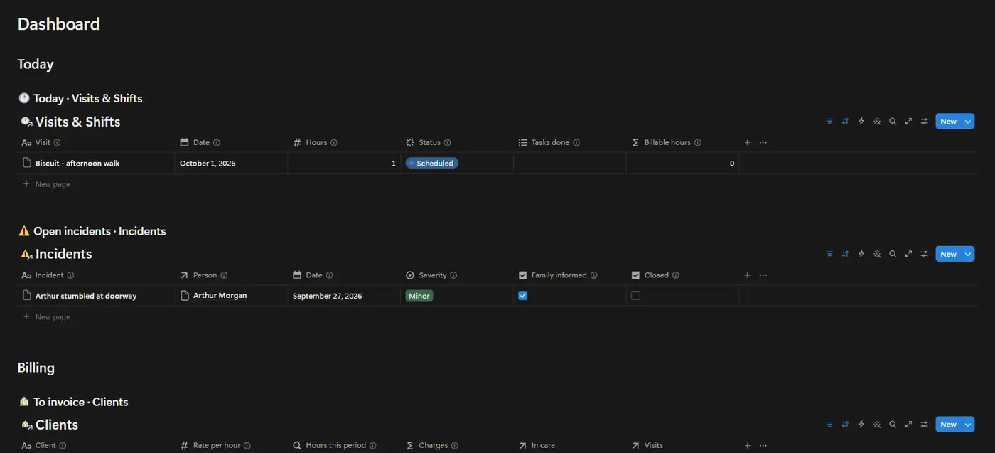Open the sort icon for Visits & Shifts

tap(845, 122)
